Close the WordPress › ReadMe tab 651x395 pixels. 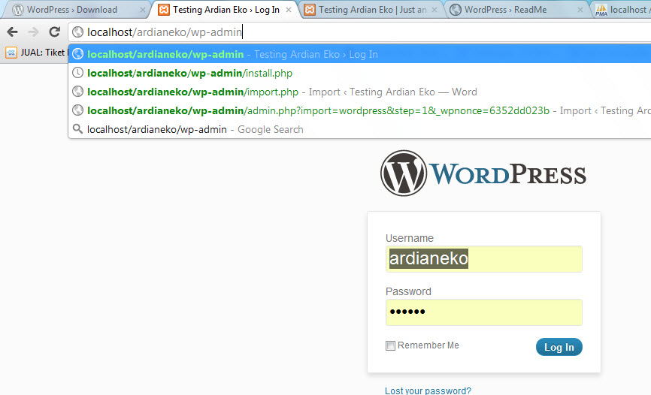pos(580,10)
